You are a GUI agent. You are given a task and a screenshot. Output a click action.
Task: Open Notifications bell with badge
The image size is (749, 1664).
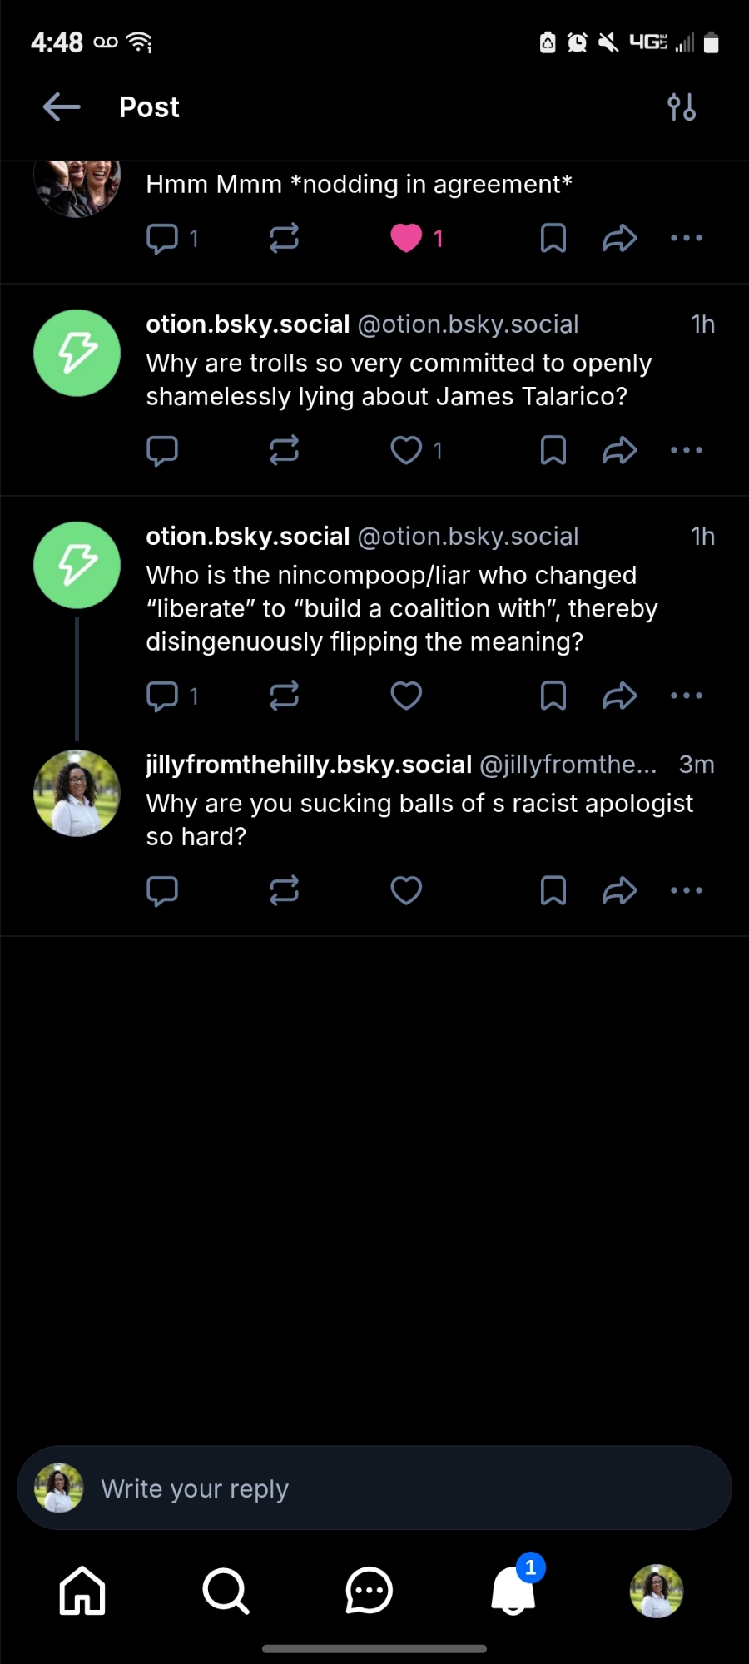[513, 1591]
